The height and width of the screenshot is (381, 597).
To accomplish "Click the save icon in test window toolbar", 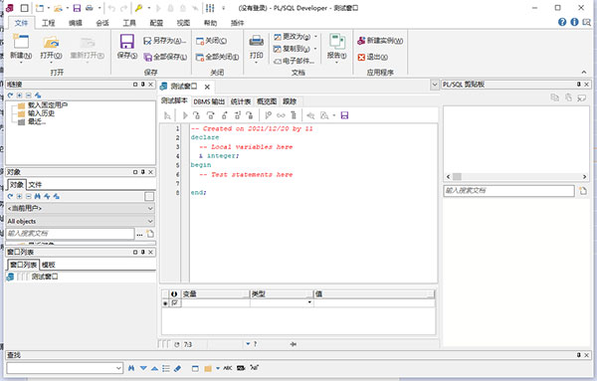I will 344,115.
